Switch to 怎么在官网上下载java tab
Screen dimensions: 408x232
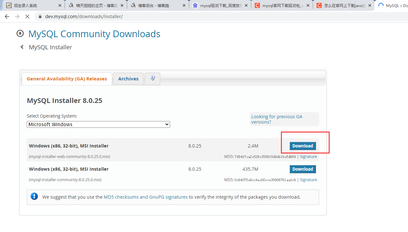[343, 5]
